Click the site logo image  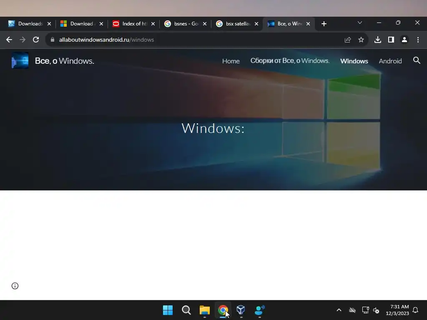20,60
